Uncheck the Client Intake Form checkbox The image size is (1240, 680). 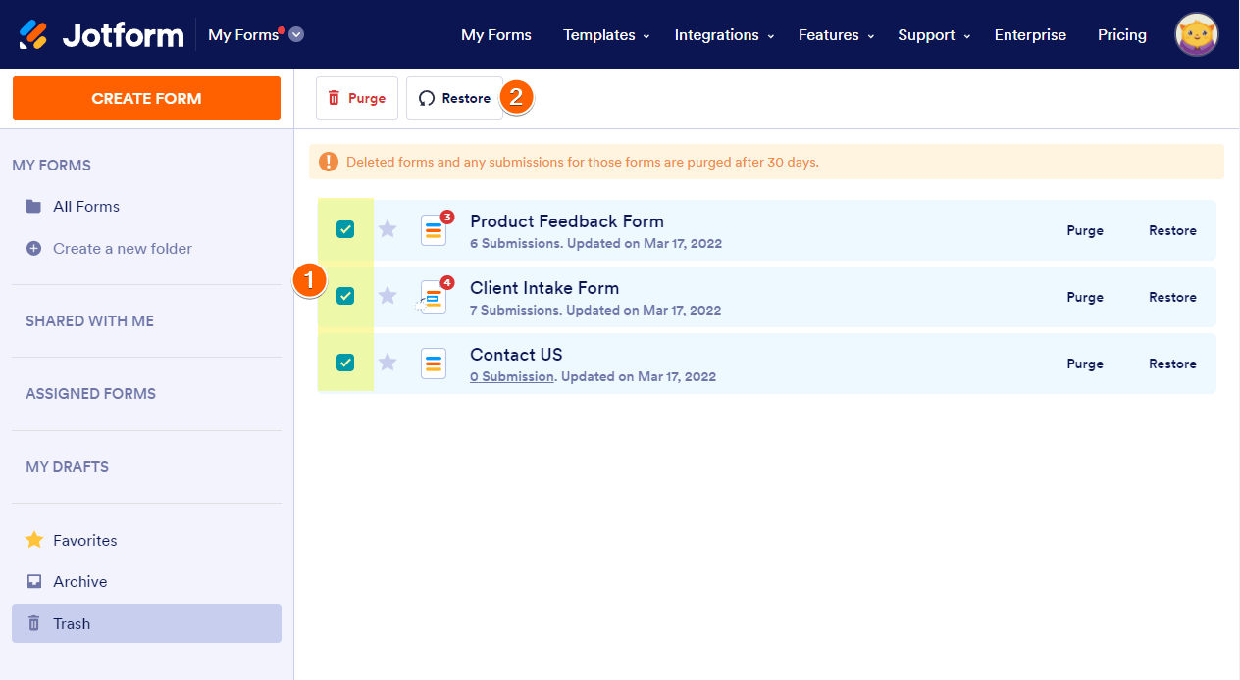click(345, 296)
